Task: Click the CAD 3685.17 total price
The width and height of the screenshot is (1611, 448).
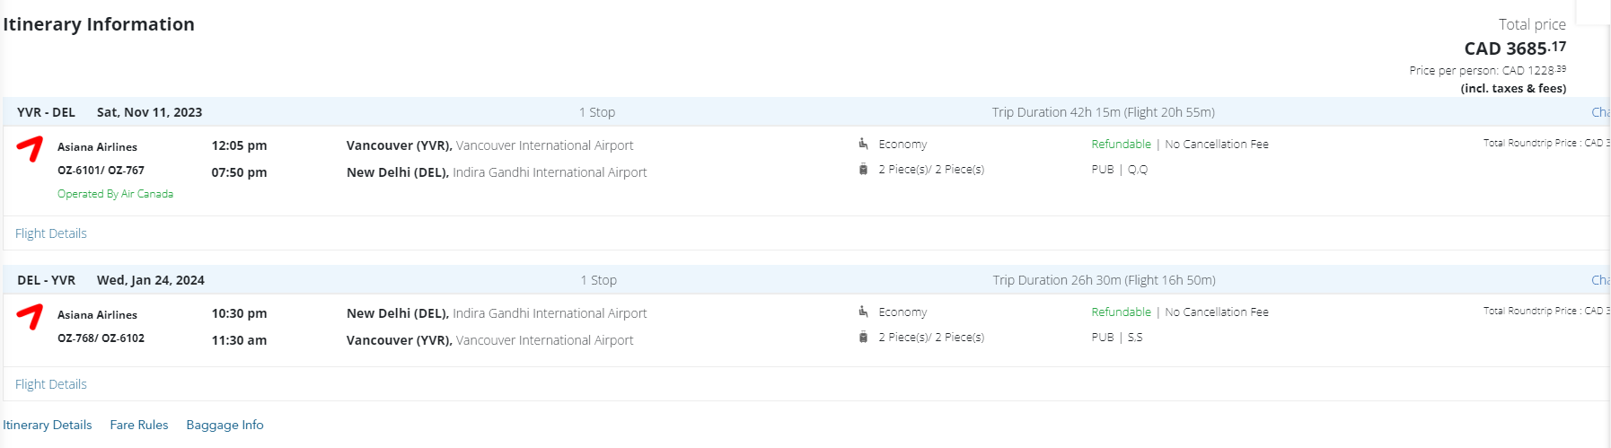Action: [1515, 48]
